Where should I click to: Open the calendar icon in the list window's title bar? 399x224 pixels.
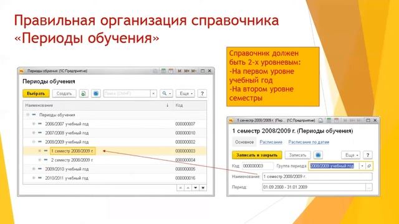[x=171, y=71]
